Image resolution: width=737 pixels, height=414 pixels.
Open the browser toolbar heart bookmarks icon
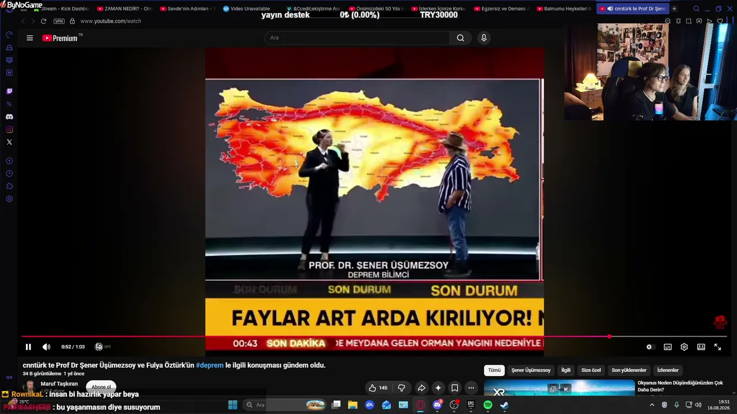pos(720,21)
